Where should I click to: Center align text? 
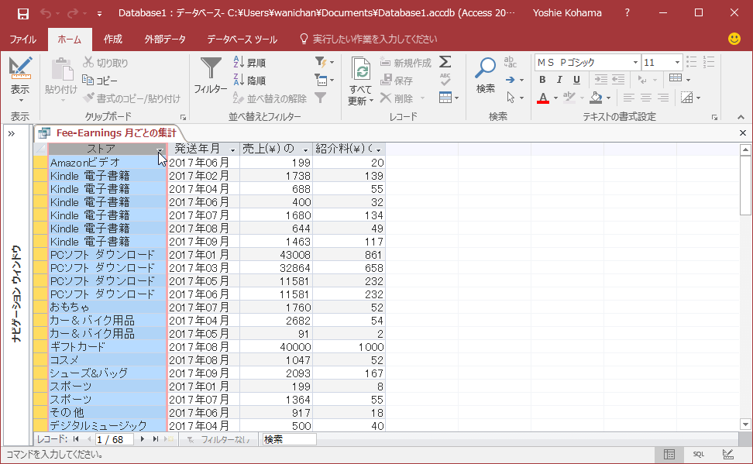click(x=646, y=98)
